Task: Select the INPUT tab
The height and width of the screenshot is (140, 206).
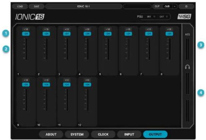Action: pos(129,134)
